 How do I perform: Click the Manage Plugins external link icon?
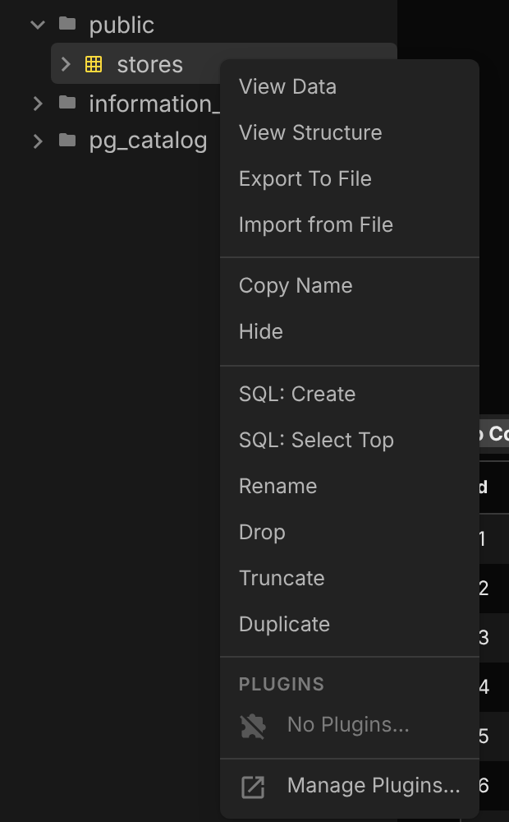(x=252, y=787)
